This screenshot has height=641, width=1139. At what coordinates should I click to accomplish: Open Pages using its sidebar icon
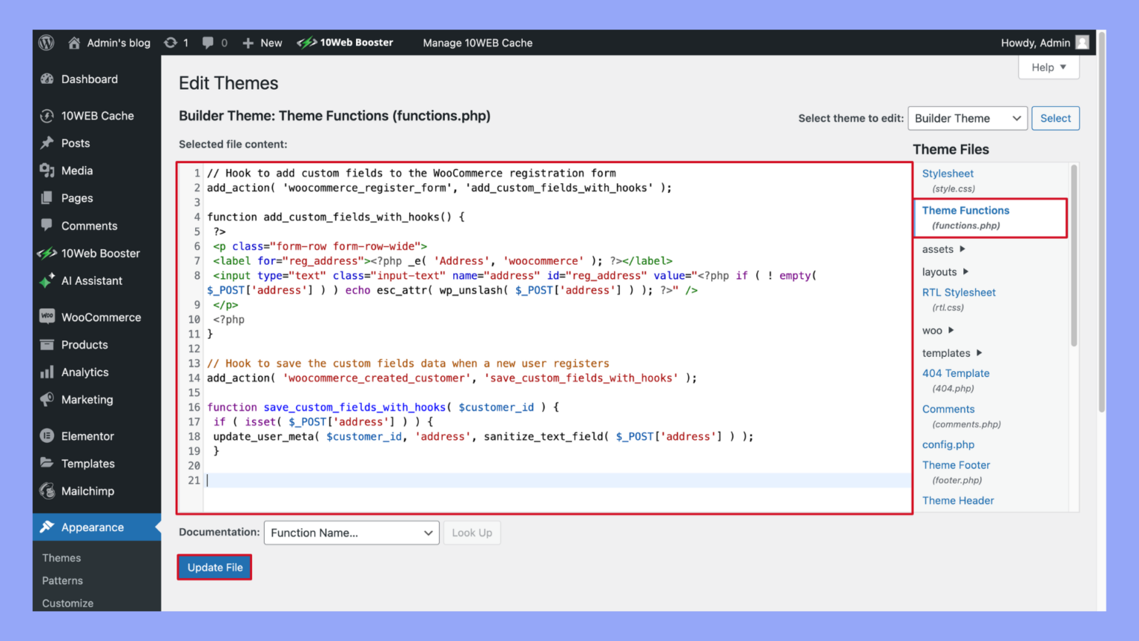tap(47, 197)
